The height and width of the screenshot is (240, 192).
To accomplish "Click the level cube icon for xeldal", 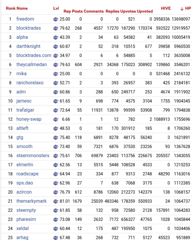I will [x=56, y=229].
